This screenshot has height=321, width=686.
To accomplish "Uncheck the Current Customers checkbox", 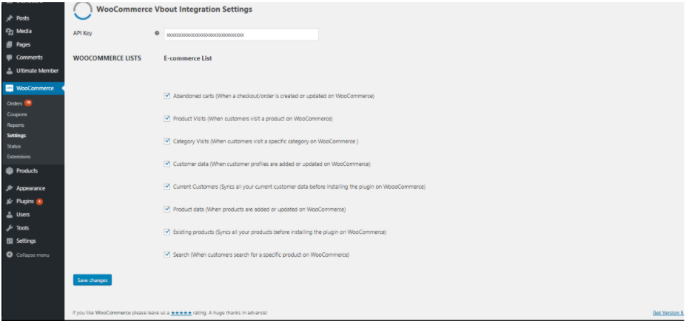I will click(x=167, y=186).
